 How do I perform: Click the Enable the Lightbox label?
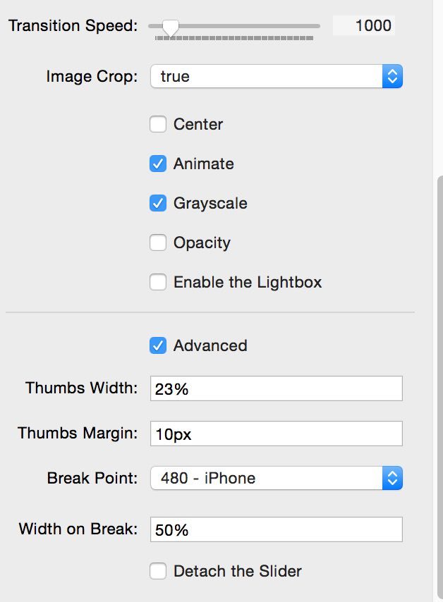click(248, 283)
